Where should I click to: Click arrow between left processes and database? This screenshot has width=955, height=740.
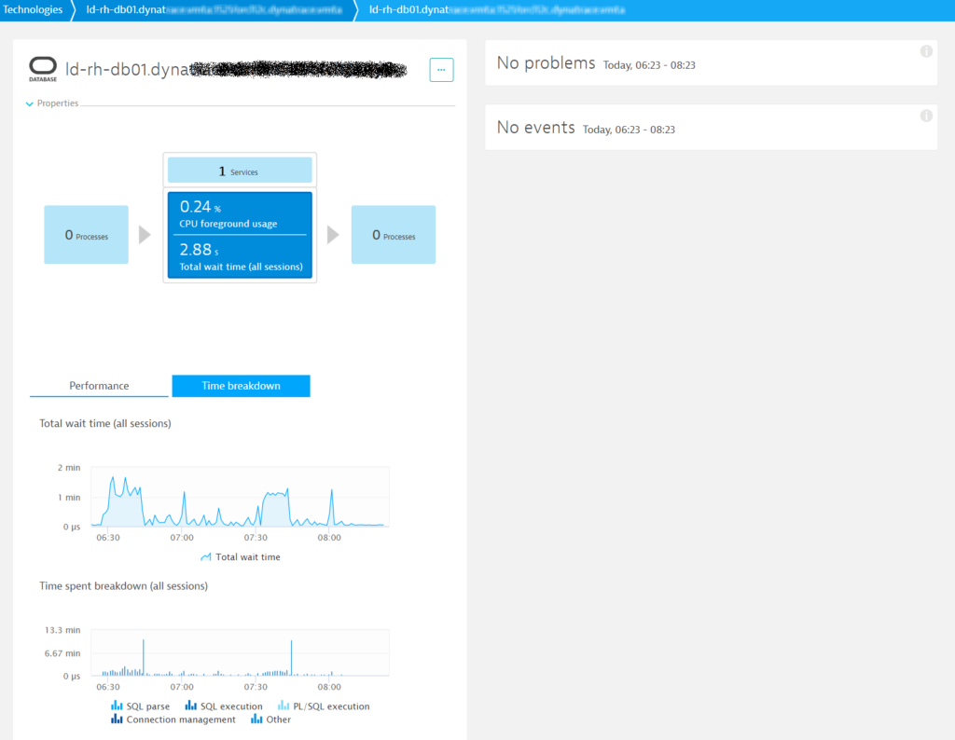coord(145,235)
